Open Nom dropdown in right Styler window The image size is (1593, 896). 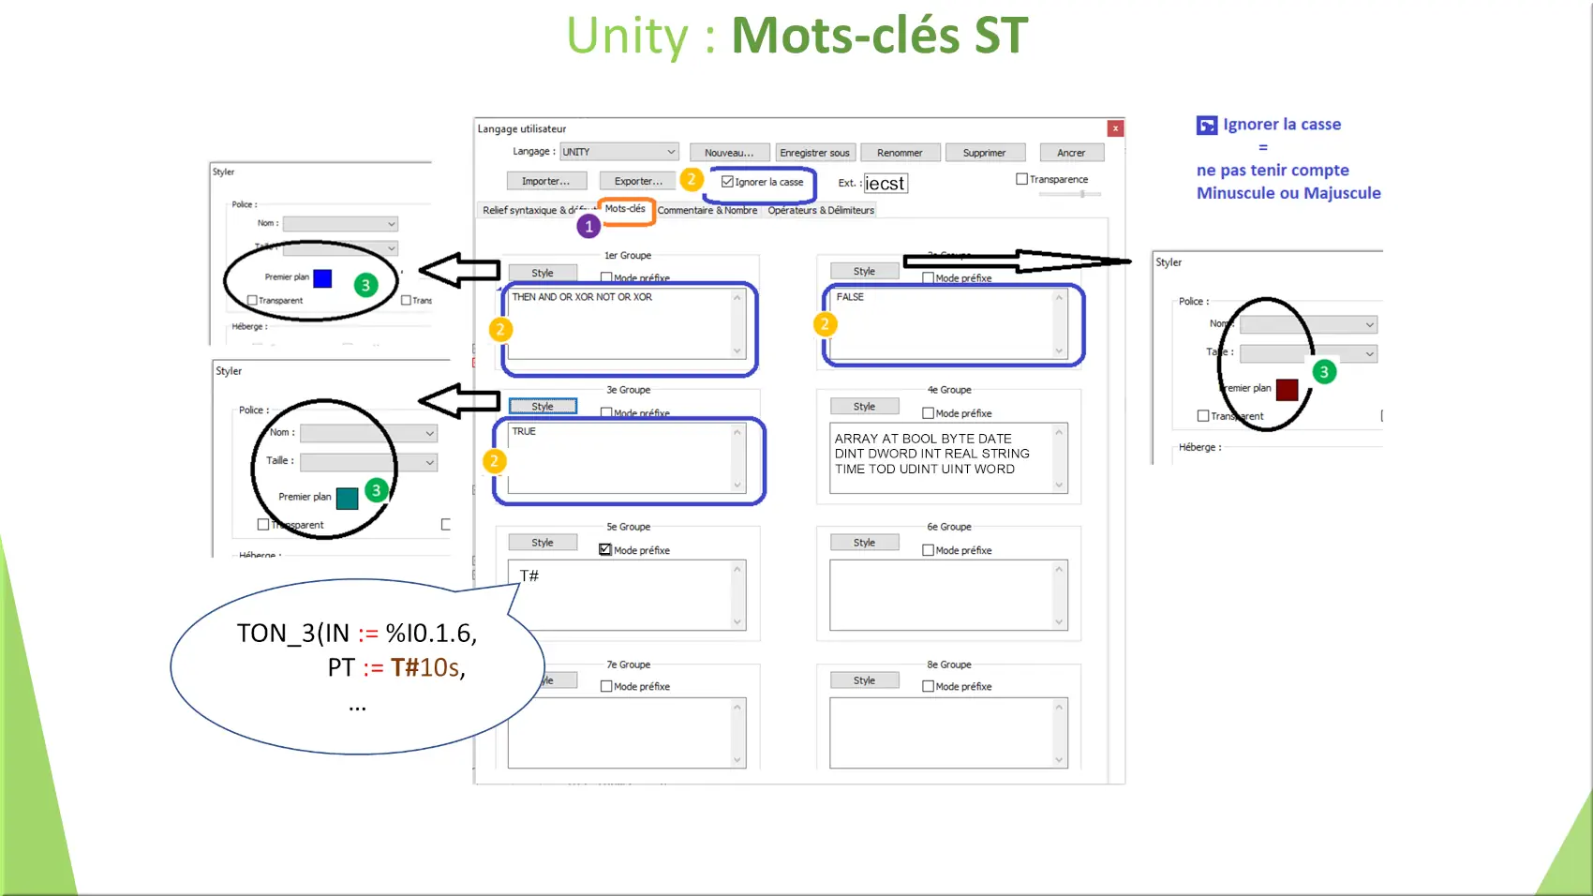pos(1309,325)
